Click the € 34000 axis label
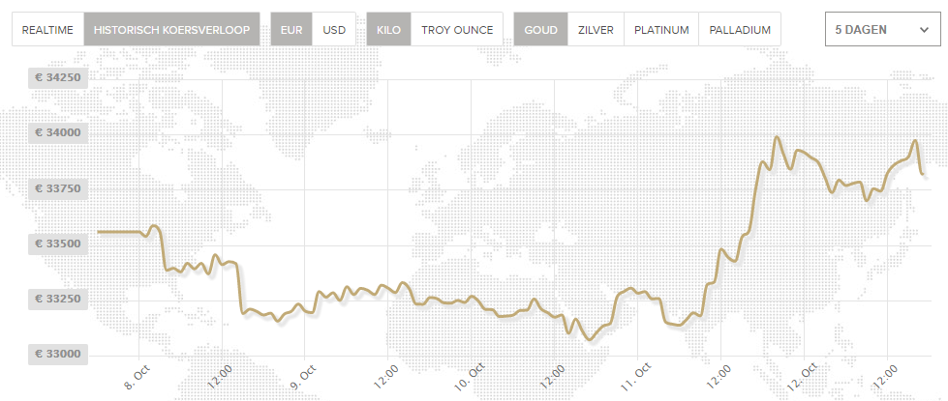The height and width of the screenshot is (401, 948). pyautogui.click(x=58, y=132)
